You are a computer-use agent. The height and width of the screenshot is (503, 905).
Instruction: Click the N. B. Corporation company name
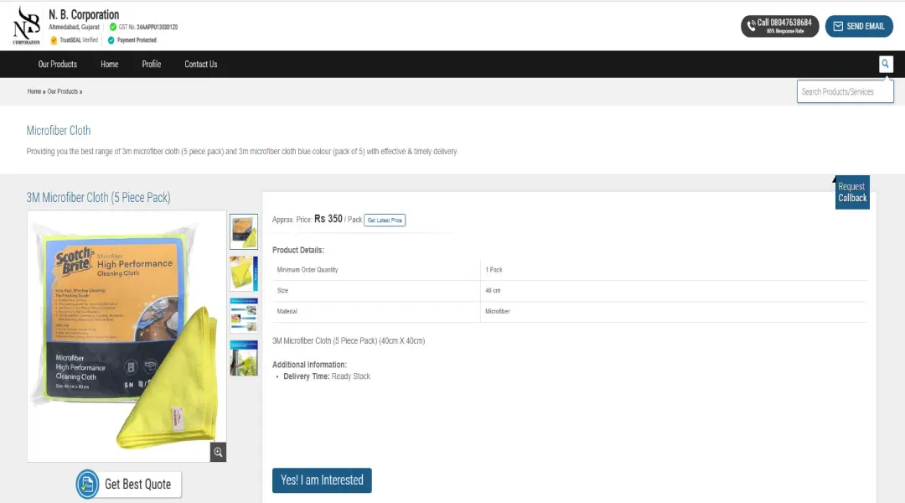pyautogui.click(x=84, y=14)
